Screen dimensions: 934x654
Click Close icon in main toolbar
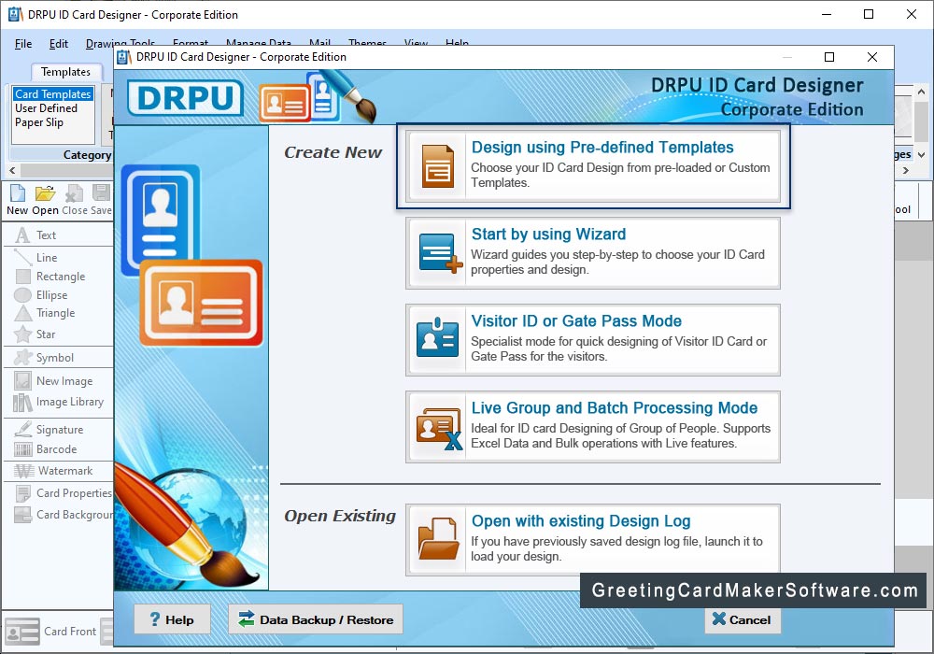(75, 193)
